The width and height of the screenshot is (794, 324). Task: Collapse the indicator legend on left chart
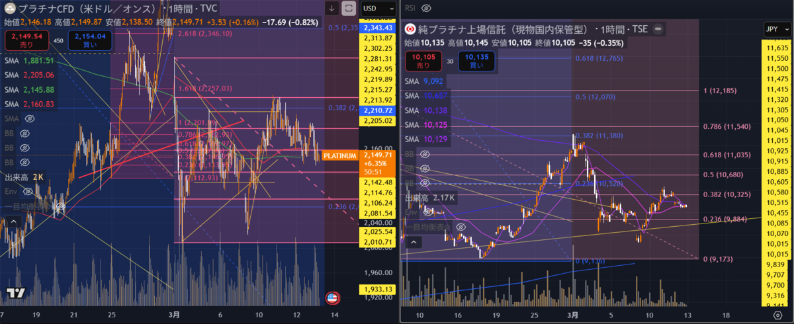click(13, 222)
